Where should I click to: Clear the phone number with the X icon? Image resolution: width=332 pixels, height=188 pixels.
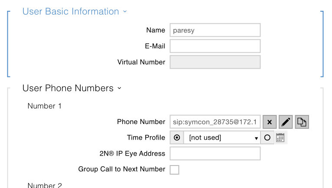click(x=269, y=122)
